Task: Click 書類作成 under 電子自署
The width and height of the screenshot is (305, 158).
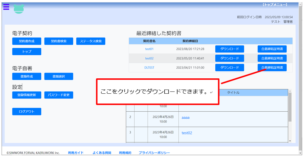Action: (27, 76)
